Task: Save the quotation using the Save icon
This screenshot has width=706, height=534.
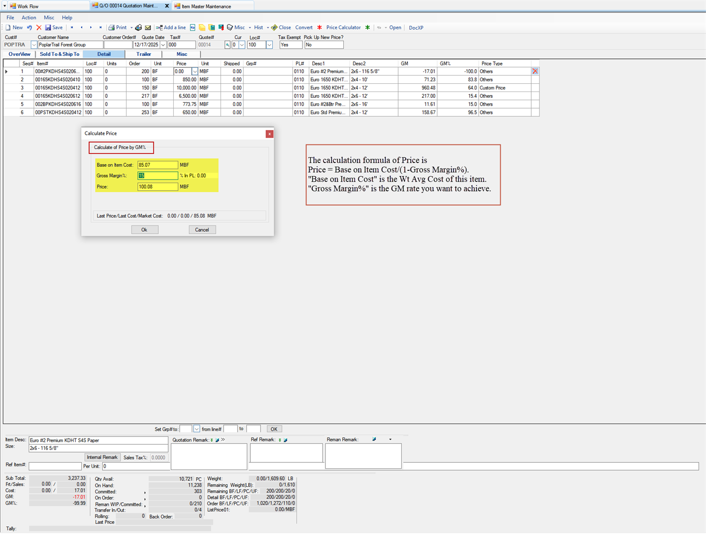Action: (54, 27)
